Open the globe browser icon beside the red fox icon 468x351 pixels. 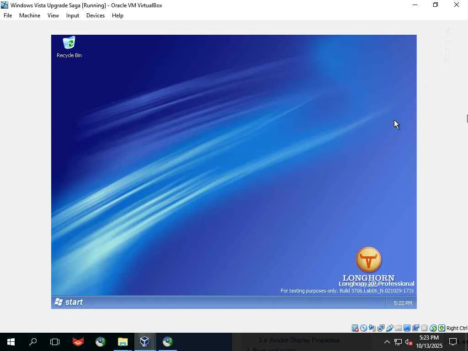101,342
